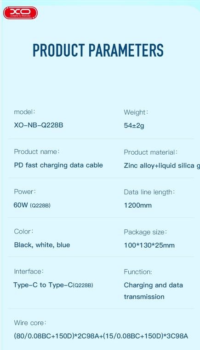Click the XO brand logo
The height and width of the screenshot is (350, 200).
[20, 13]
